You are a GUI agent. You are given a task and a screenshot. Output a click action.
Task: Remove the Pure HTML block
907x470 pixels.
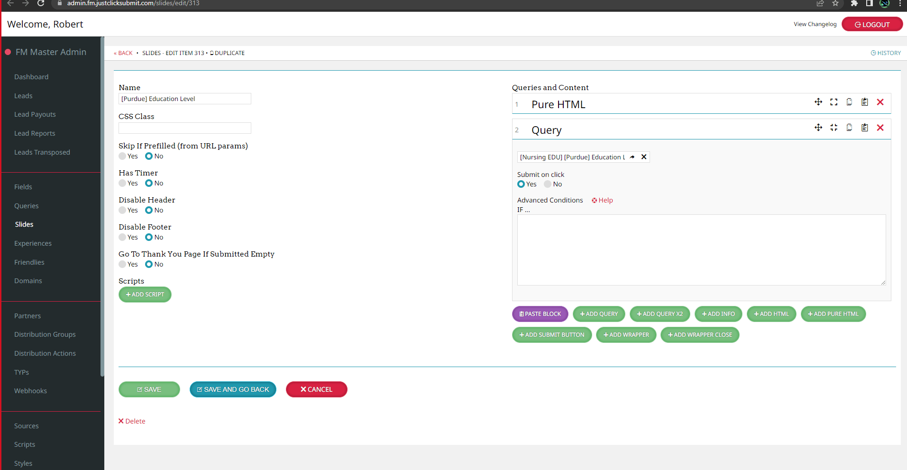tap(880, 102)
